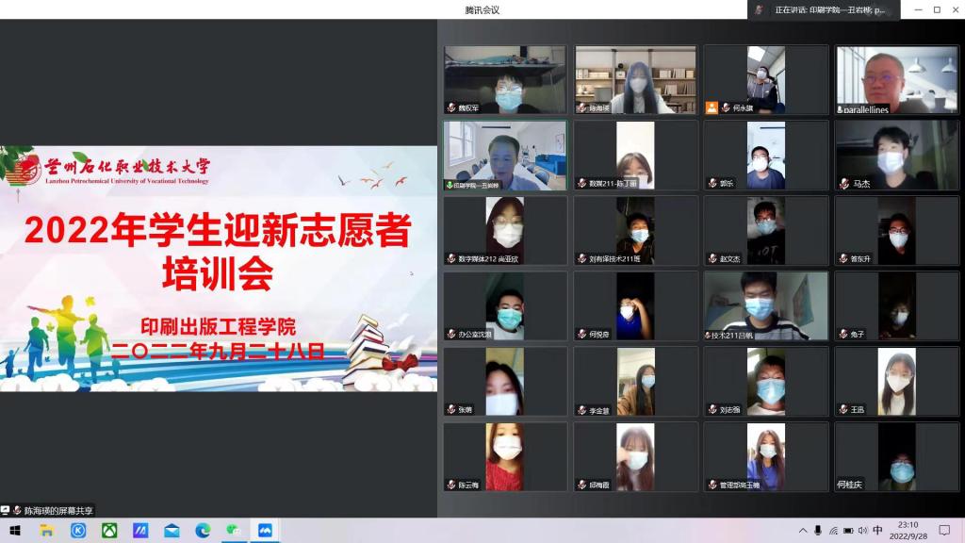Expand hidden system tray icons
Screen dimensions: 965x543
pos(803,531)
